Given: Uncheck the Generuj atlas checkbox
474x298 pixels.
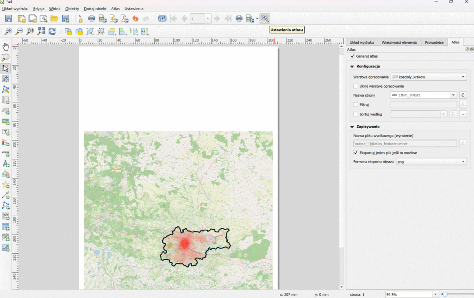Looking at the screenshot, I should pyautogui.click(x=353, y=56).
